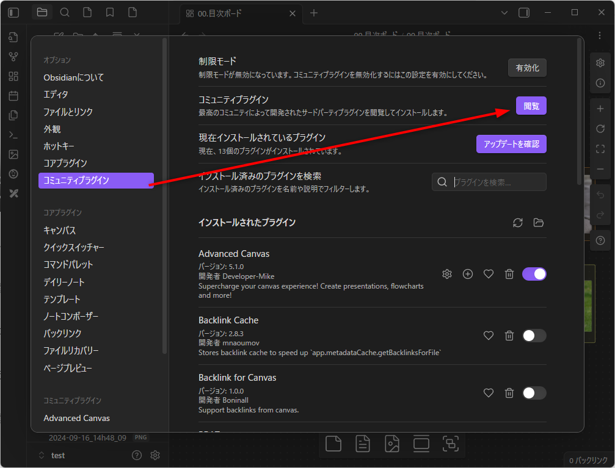Click the hotkeys plus icon for Advanced Canvas
This screenshot has width=615, height=468.
click(x=468, y=274)
